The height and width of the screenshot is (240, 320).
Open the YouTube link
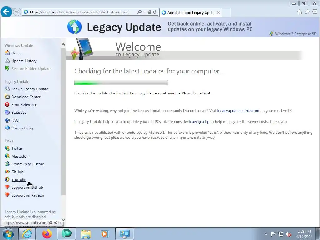click(x=19, y=180)
